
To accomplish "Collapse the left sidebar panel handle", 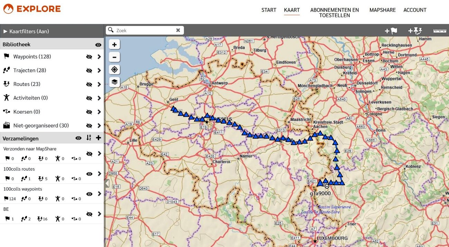I will click(x=106, y=183).
